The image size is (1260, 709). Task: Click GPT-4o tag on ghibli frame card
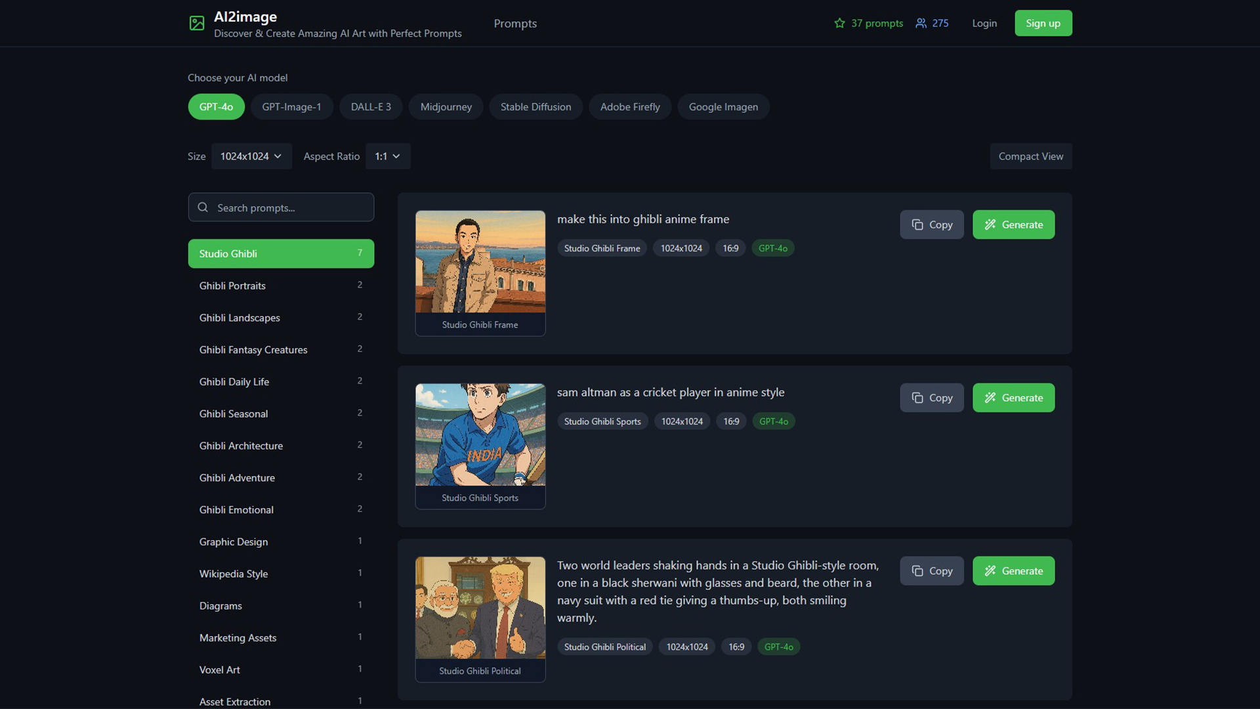point(772,248)
